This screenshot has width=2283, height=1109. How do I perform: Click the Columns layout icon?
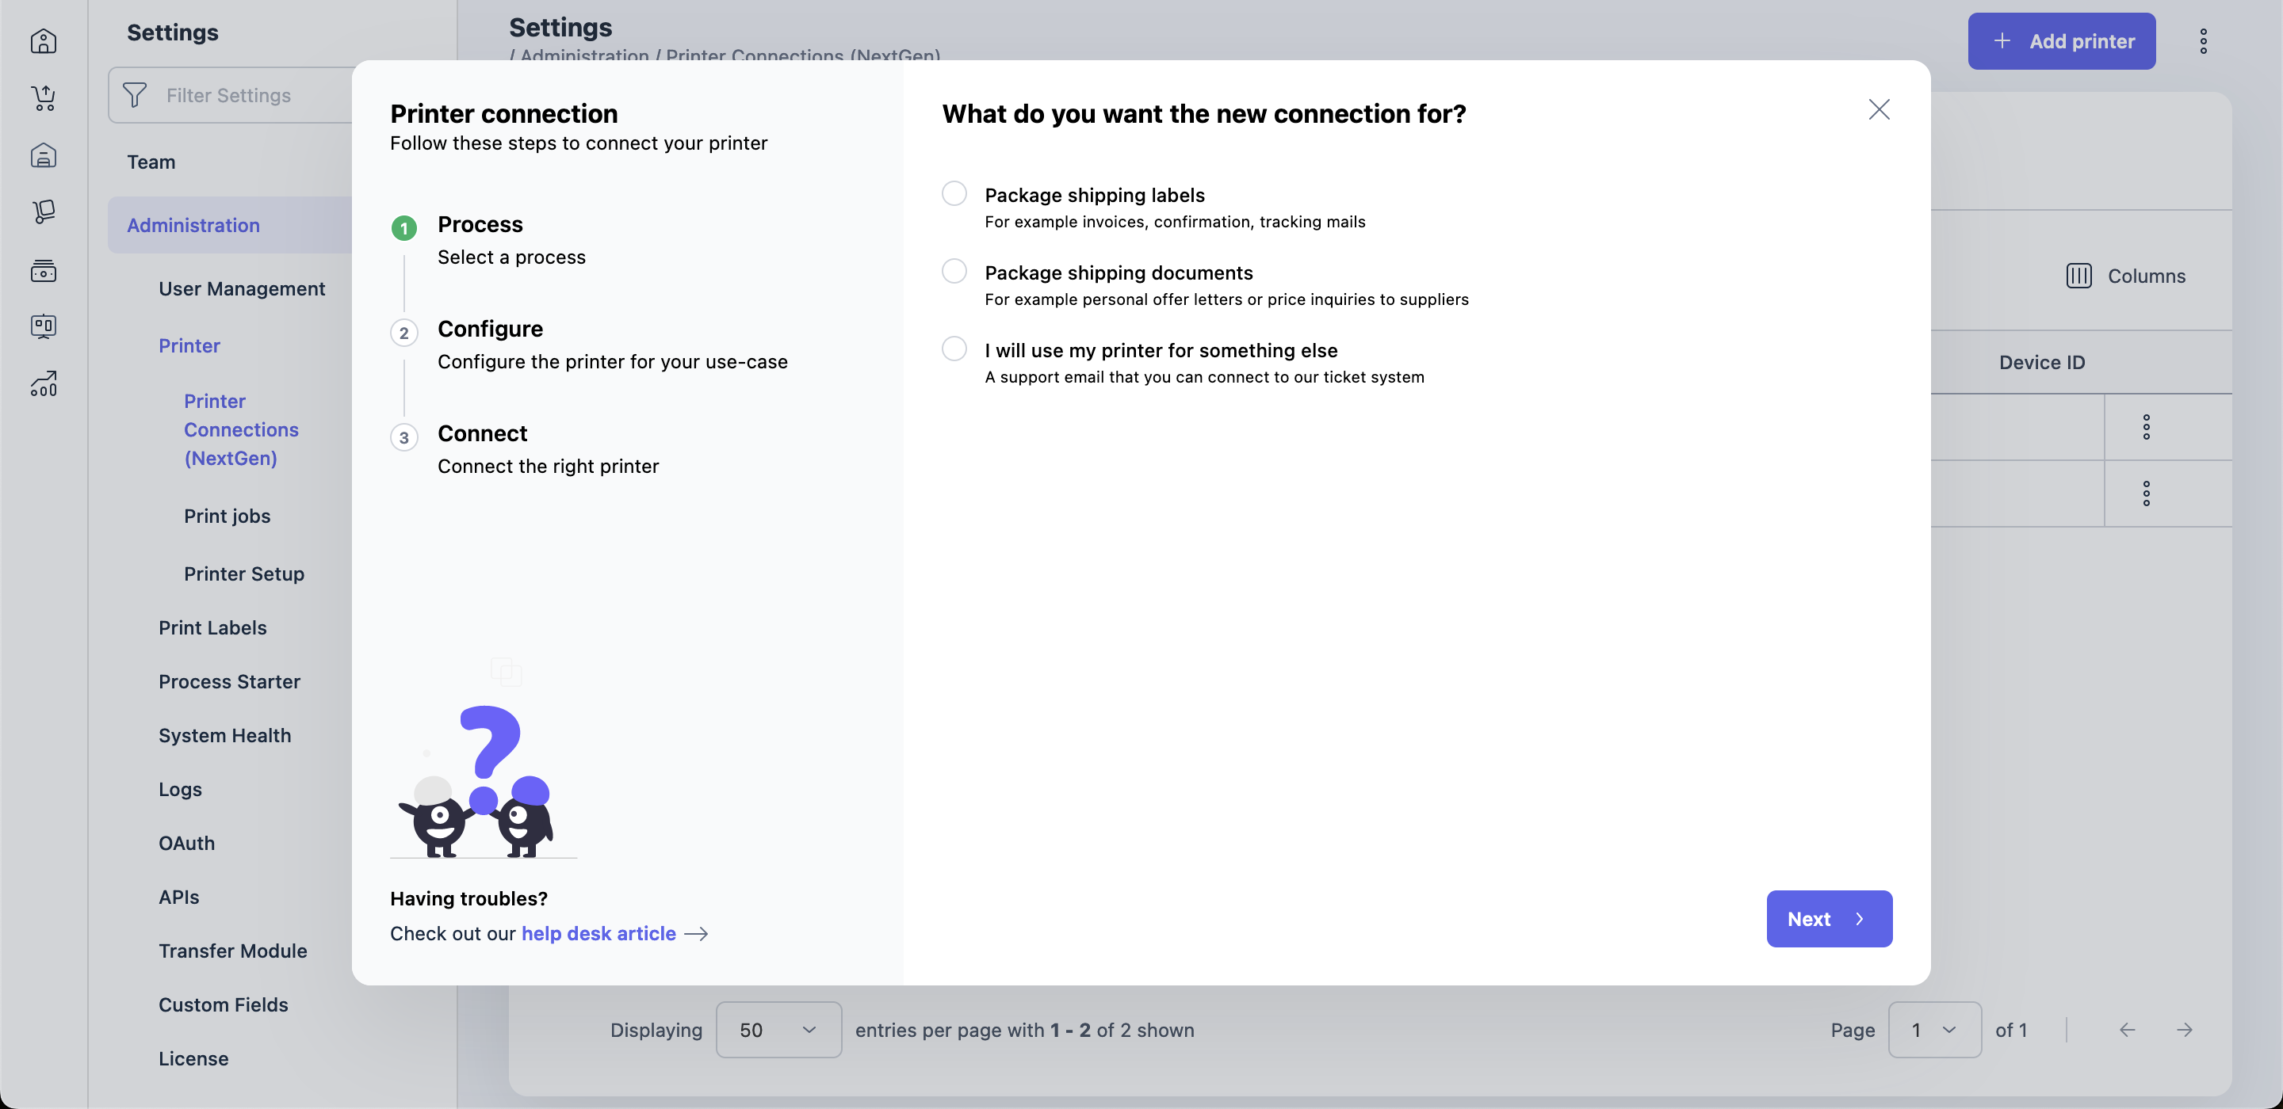[2078, 276]
